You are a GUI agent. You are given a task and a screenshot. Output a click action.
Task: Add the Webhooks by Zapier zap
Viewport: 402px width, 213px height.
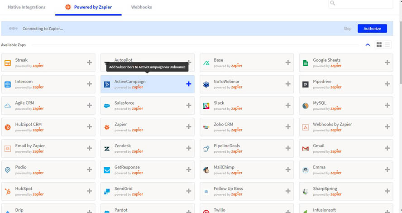[387, 127]
